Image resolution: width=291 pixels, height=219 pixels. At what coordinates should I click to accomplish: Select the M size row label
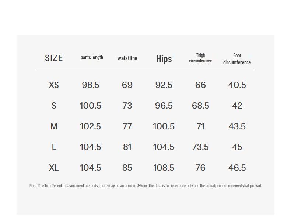(54, 126)
